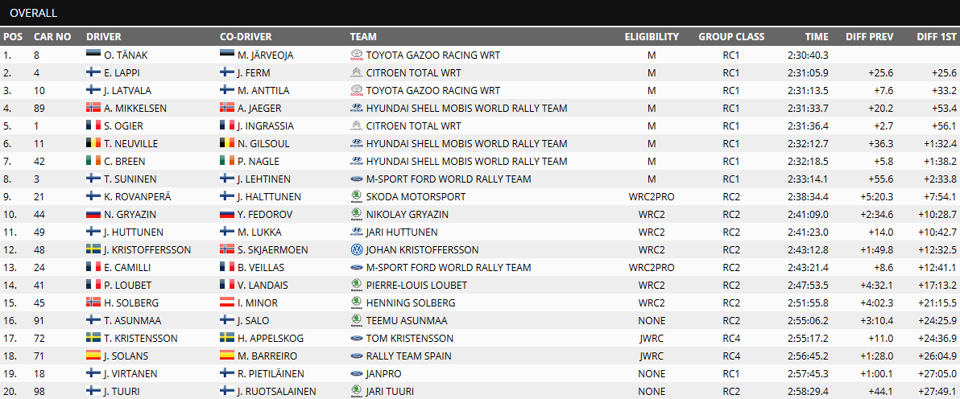This screenshot has width=960, height=399.
Task: Click the Ford logo beside JANPRO
Action: [x=356, y=375]
